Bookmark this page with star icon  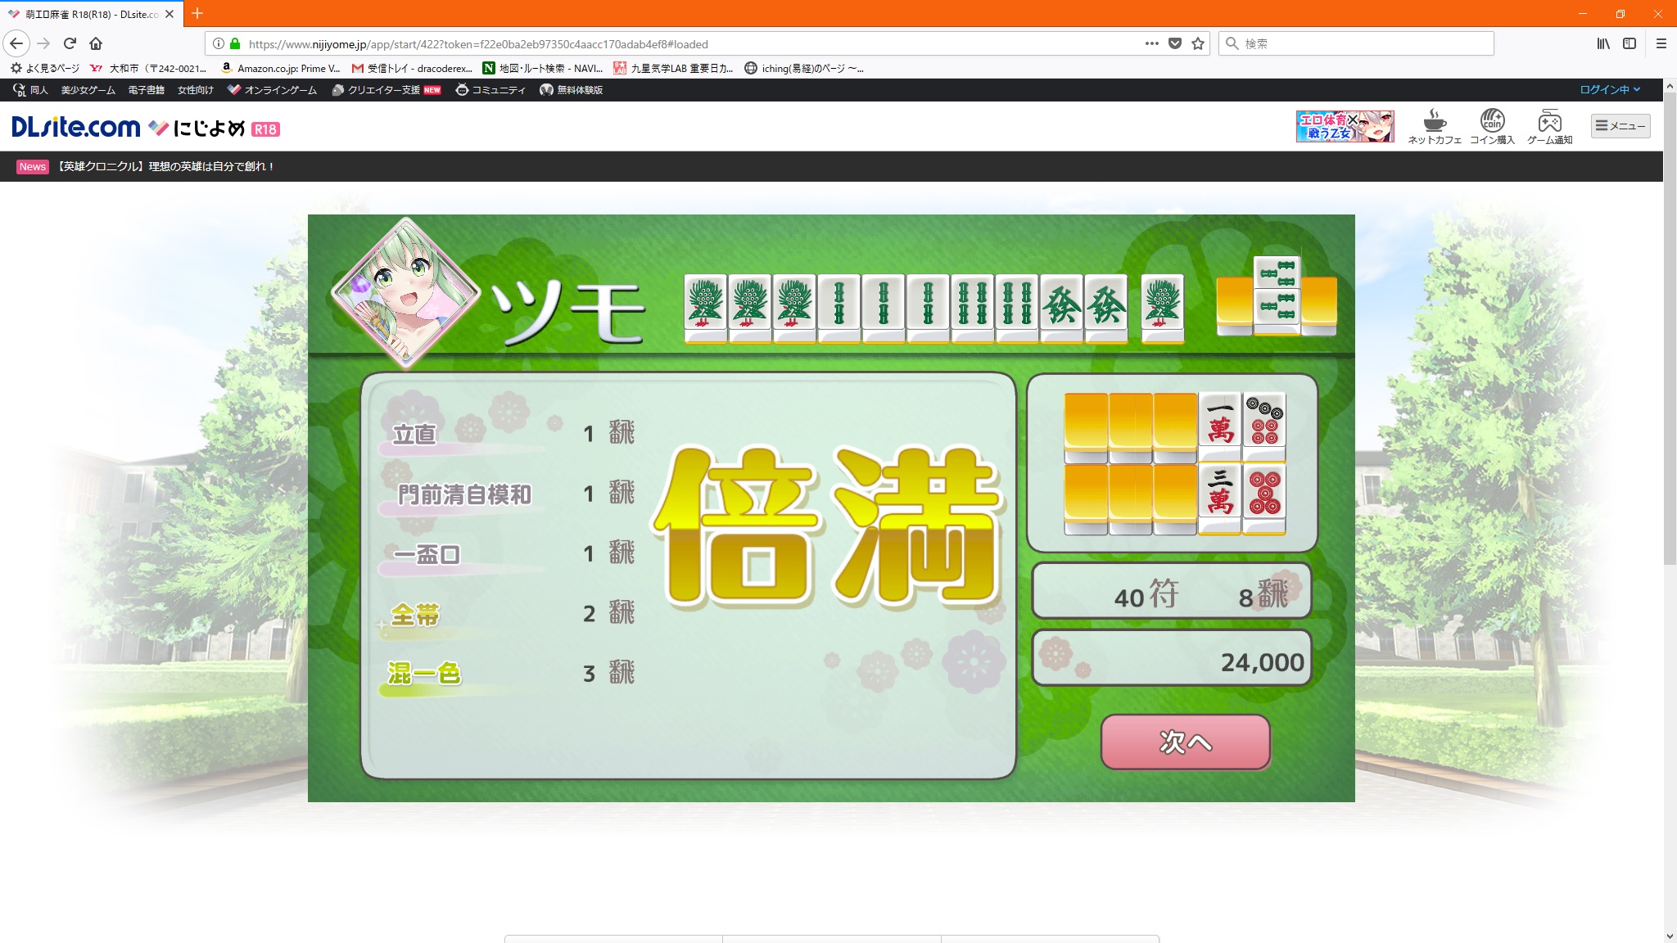tap(1198, 43)
